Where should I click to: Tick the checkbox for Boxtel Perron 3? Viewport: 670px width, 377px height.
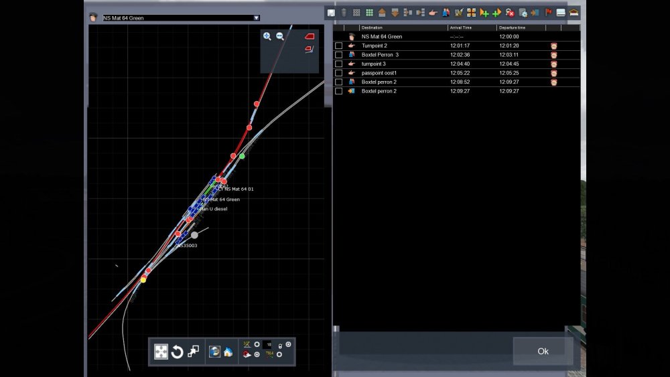click(338, 55)
